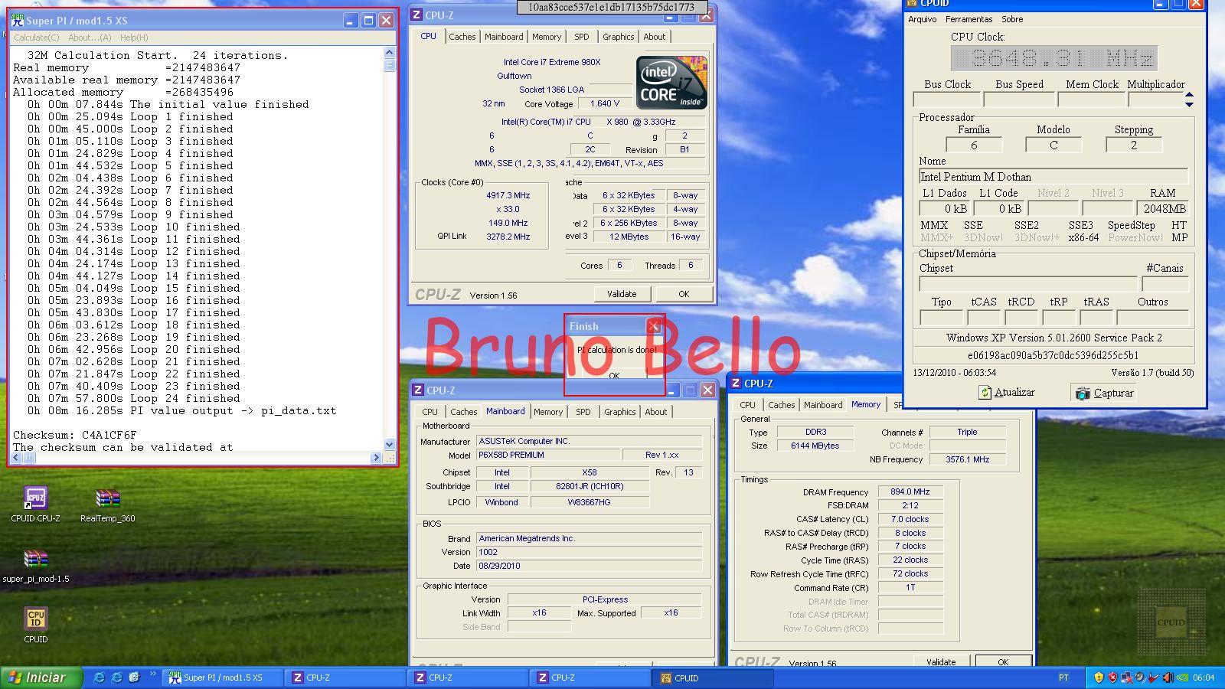Click Validate in CPU-Z processor window
Image resolution: width=1225 pixels, height=689 pixels.
click(622, 294)
